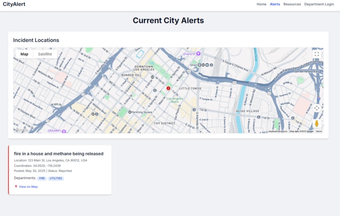Click the Pershing Square metro icon
The image size is (340, 216).
(130, 112)
